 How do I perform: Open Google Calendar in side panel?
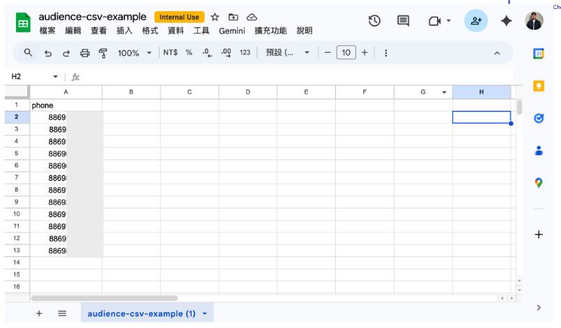(538, 54)
